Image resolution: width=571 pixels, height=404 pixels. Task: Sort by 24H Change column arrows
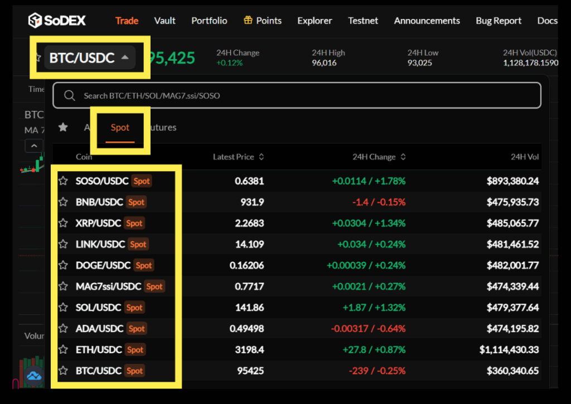coord(403,157)
